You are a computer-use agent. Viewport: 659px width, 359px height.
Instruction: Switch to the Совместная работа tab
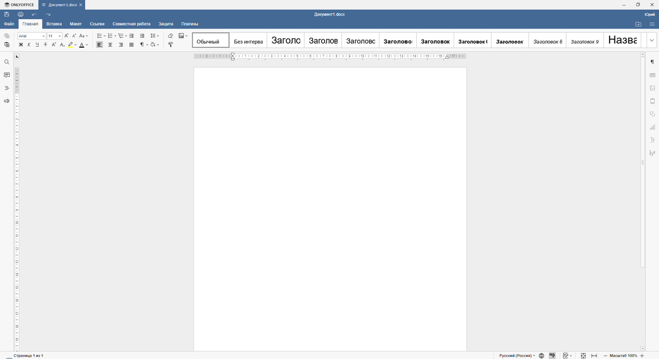coord(131,24)
